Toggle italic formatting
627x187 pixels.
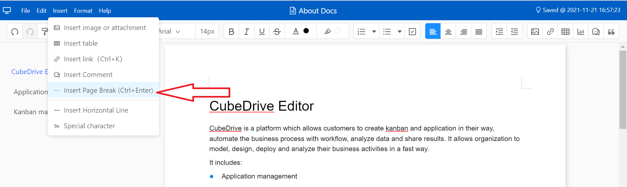click(247, 31)
